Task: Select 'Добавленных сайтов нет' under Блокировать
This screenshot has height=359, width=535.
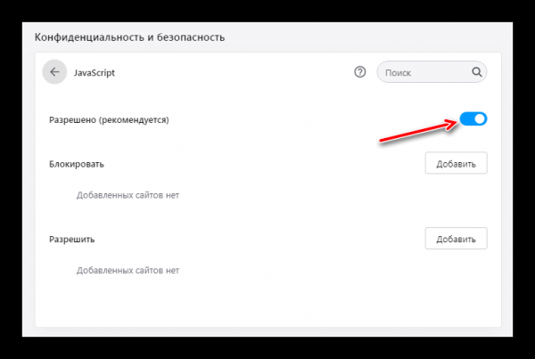Action: (128, 195)
